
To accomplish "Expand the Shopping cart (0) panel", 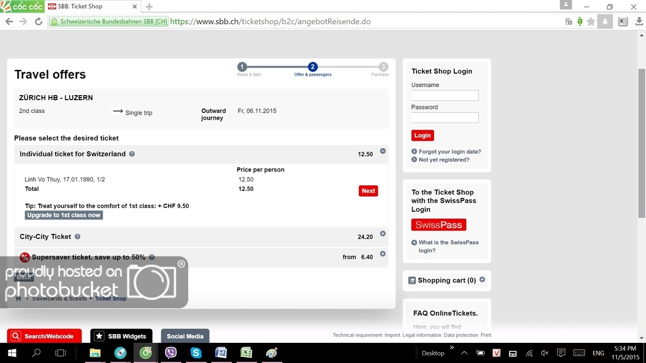I will (482, 279).
